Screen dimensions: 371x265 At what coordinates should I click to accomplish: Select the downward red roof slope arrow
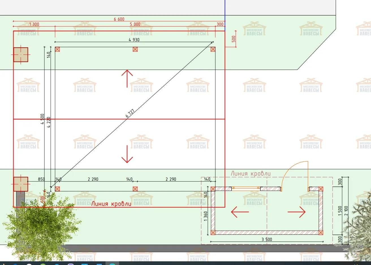click(127, 154)
